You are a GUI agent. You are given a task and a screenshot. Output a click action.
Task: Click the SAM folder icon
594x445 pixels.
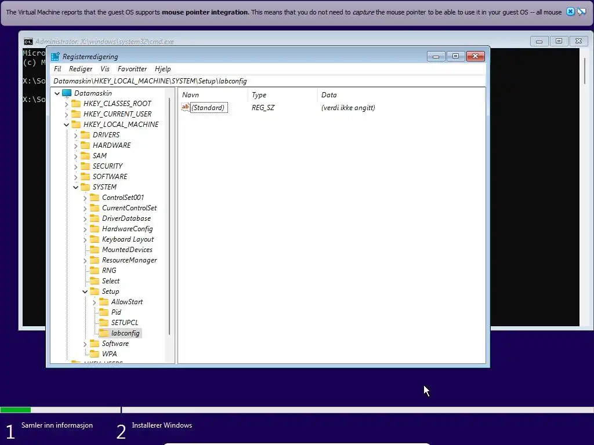tap(86, 155)
